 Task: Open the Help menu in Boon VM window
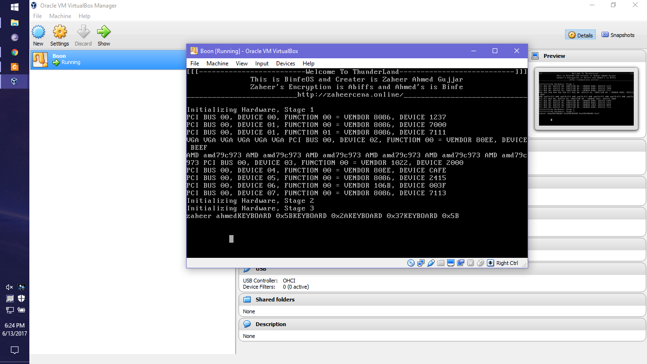308,64
